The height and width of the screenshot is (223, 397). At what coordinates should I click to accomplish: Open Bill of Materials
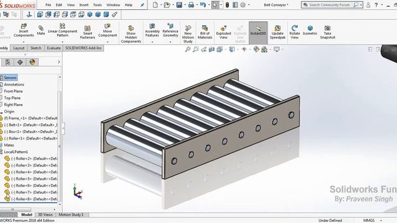(205, 32)
